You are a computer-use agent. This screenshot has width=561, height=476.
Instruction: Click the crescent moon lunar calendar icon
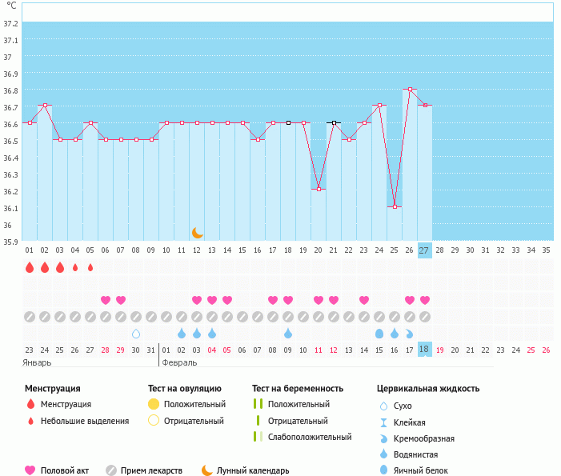pos(197,233)
